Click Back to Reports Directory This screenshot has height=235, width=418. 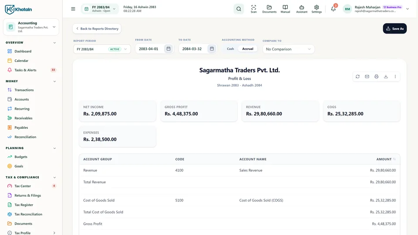click(x=97, y=29)
